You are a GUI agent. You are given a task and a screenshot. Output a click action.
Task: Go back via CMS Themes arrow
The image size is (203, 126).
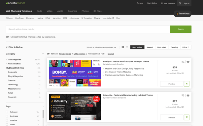point(7,64)
